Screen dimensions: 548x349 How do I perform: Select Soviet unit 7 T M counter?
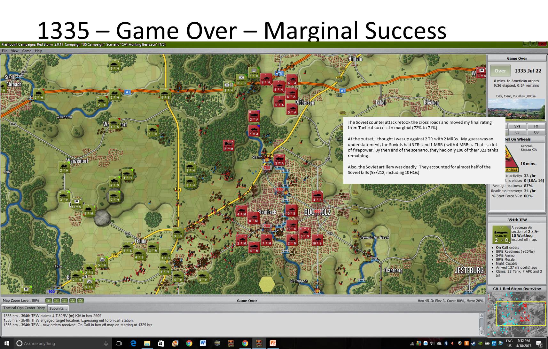pyautogui.click(x=266, y=240)
